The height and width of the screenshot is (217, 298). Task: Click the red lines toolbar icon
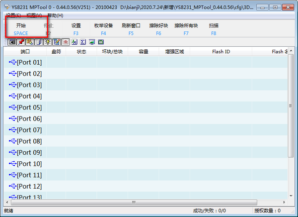tap(66, 42)
